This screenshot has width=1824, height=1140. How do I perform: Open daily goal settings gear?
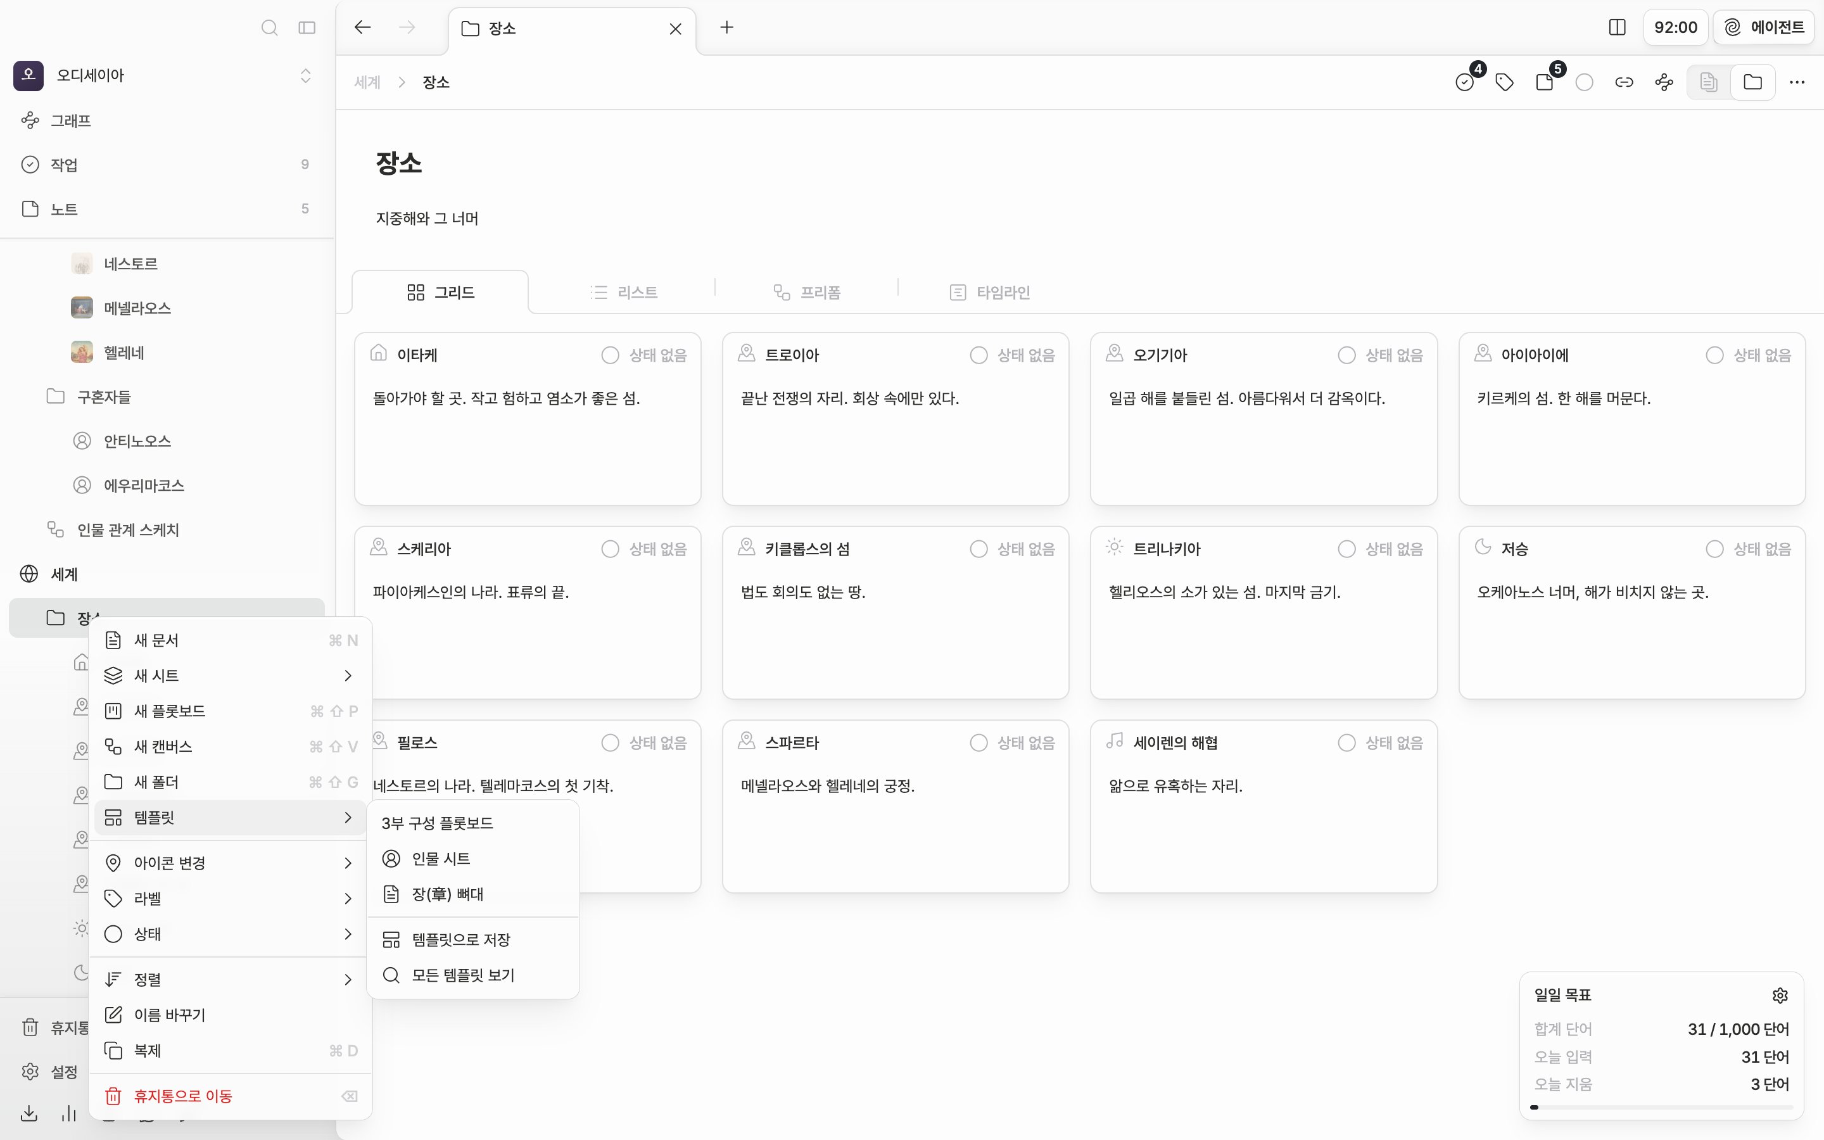1780,995
